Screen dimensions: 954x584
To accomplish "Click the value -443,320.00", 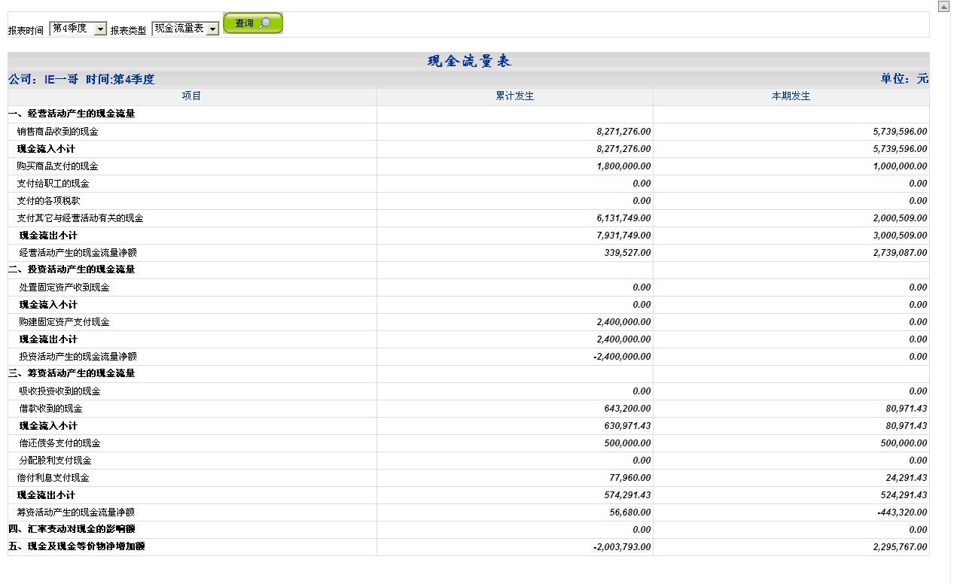I will 902,513.
